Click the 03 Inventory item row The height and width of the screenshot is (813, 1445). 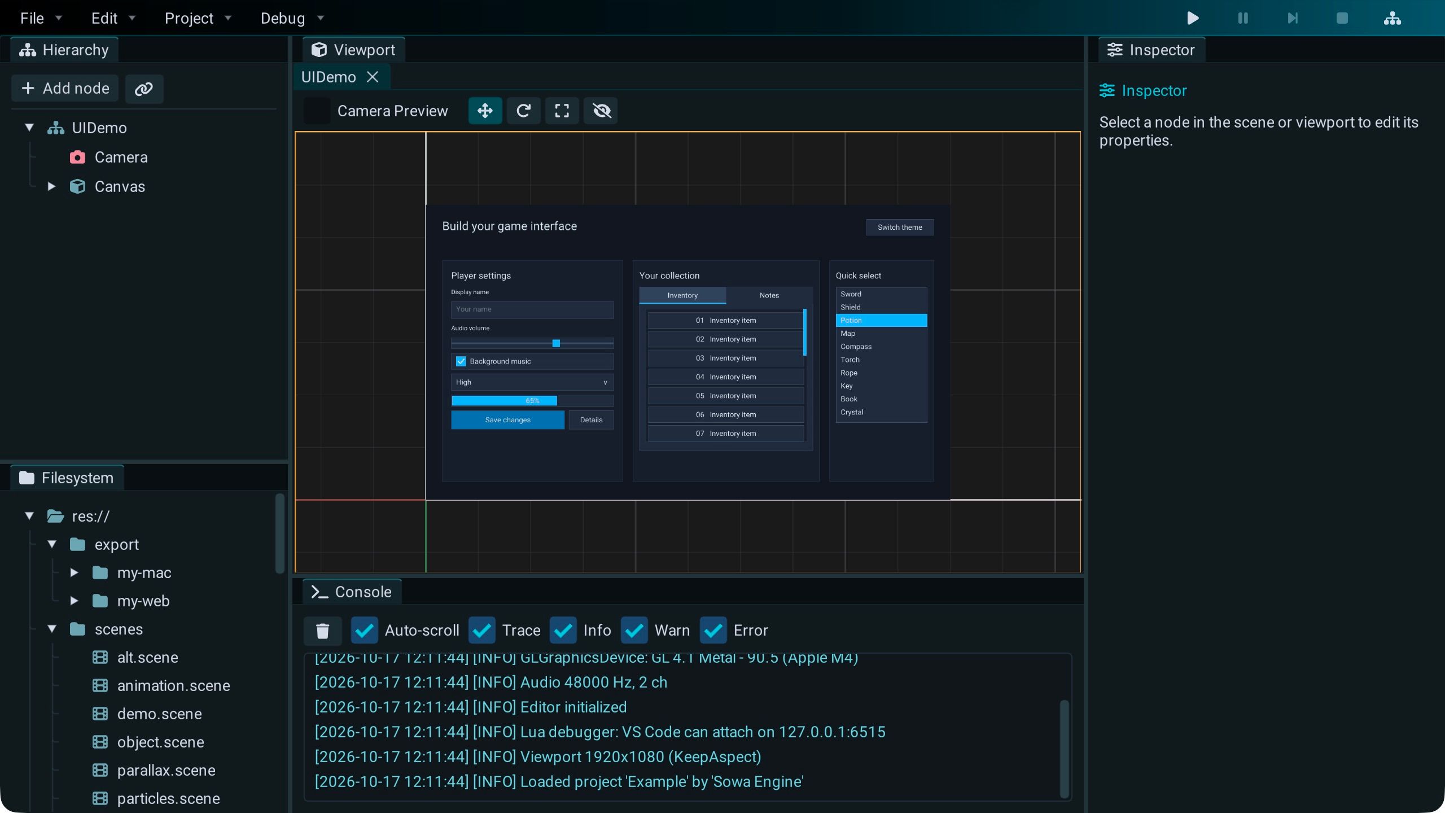point(725,358)
